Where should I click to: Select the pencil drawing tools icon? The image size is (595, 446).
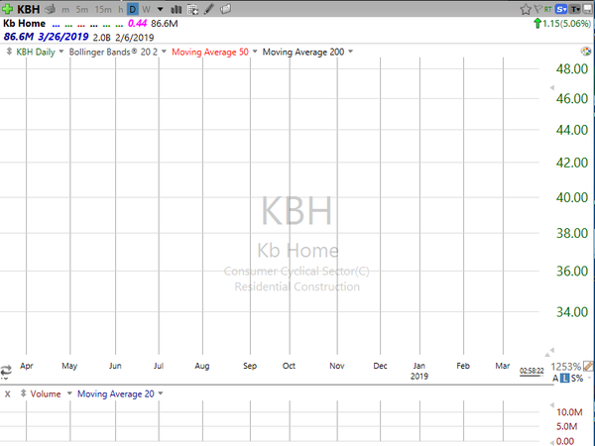pos(209,9)
